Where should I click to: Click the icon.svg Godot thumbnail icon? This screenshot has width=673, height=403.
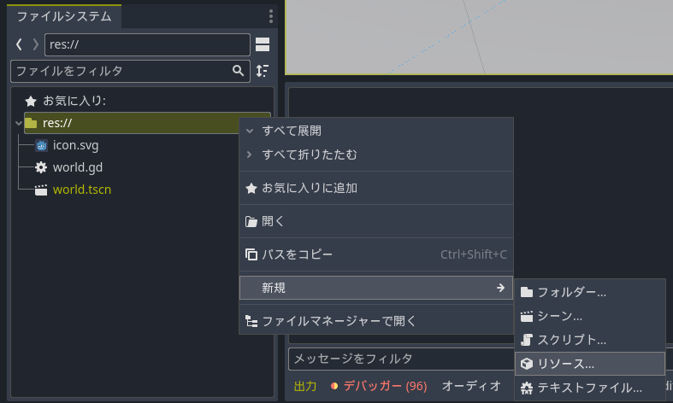[41, 146]
